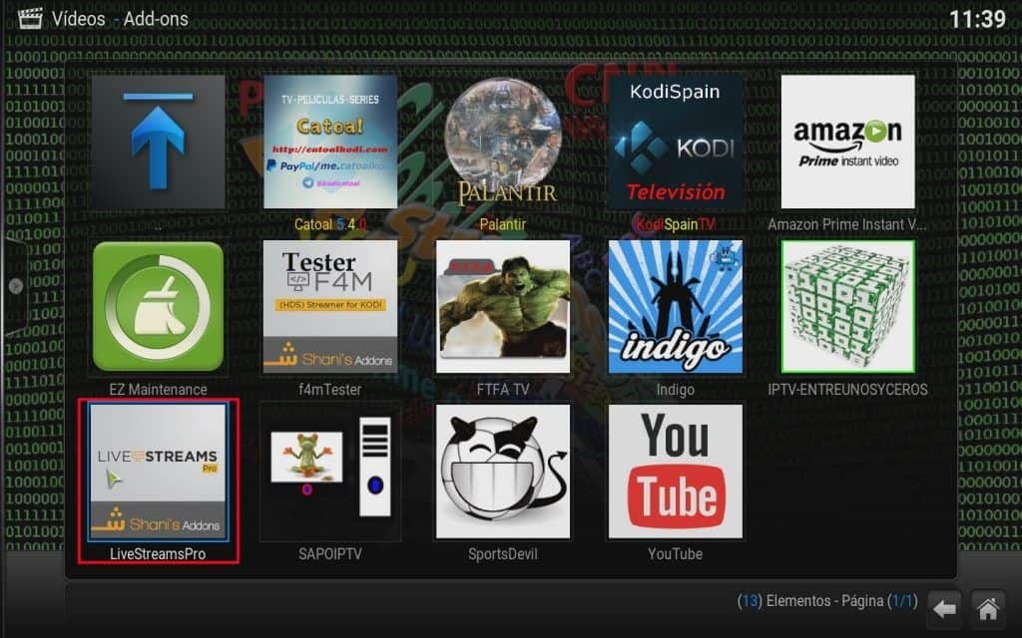Launch the KodiSpainTV add-on

(675, 140)
